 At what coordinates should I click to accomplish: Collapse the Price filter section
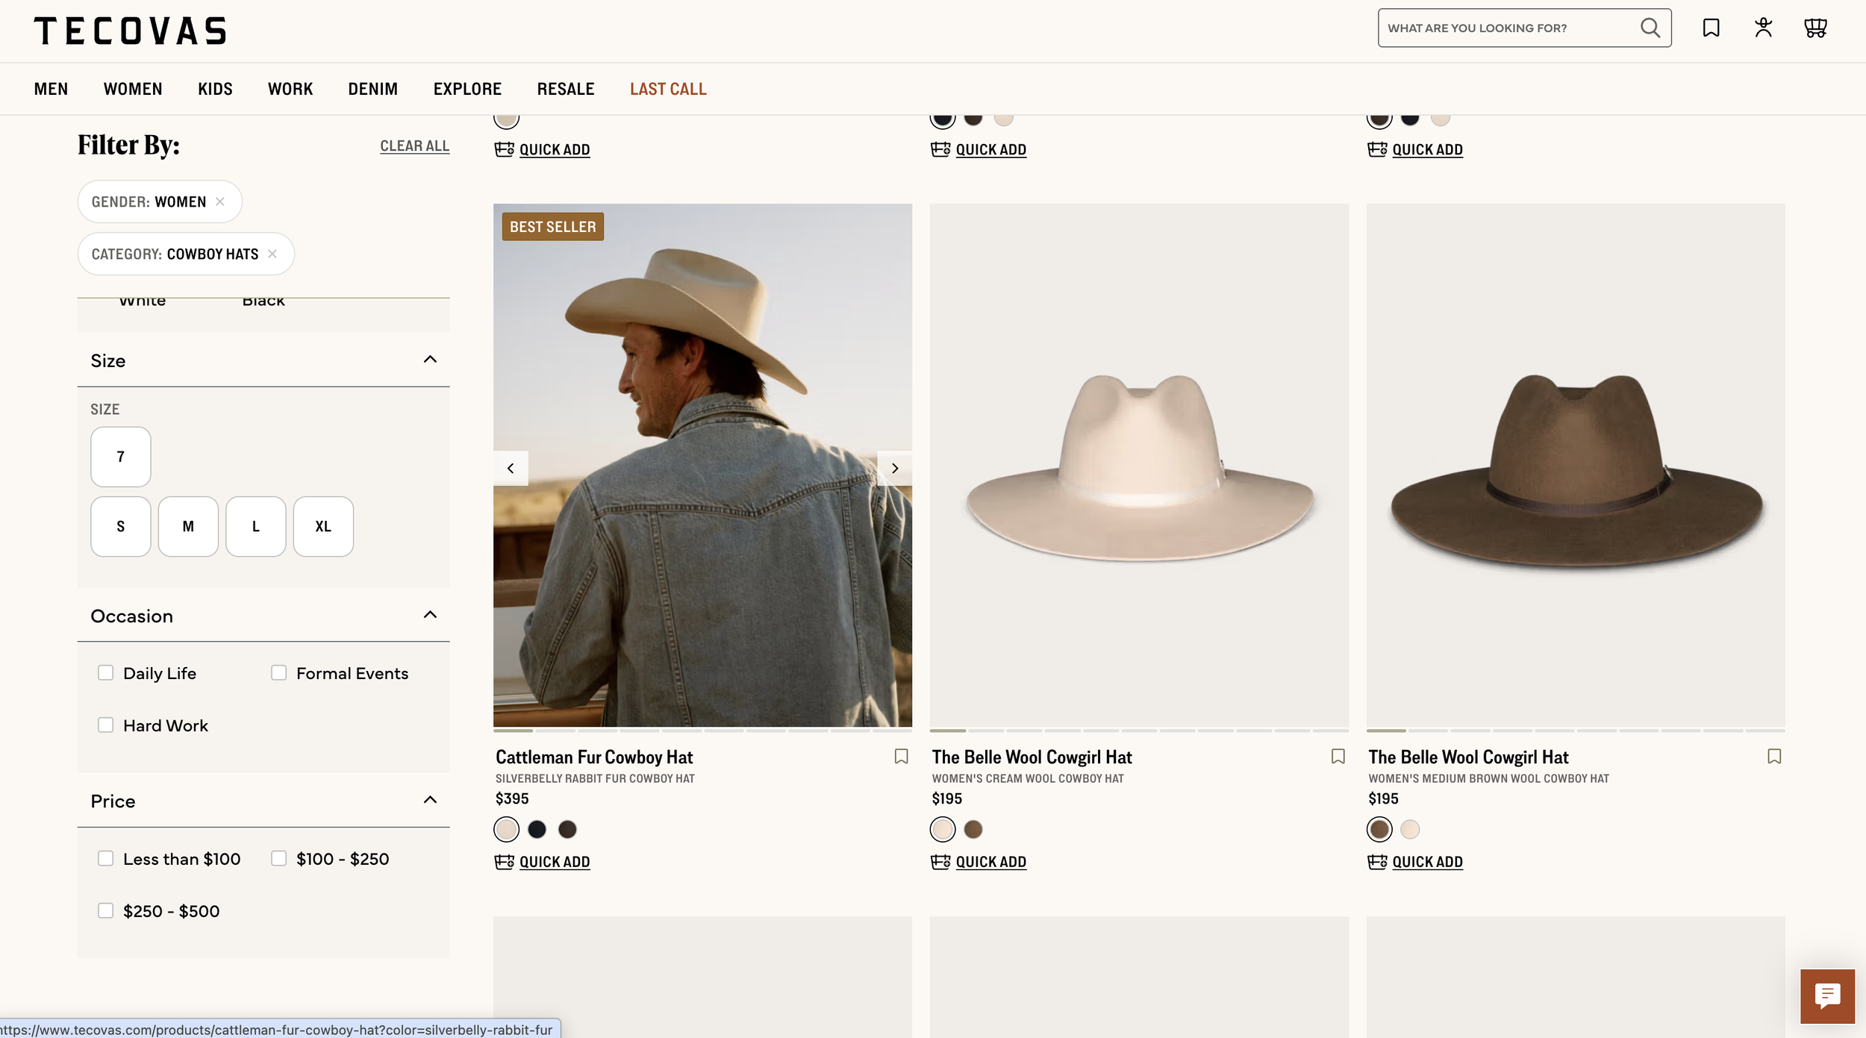pos(430,800)
